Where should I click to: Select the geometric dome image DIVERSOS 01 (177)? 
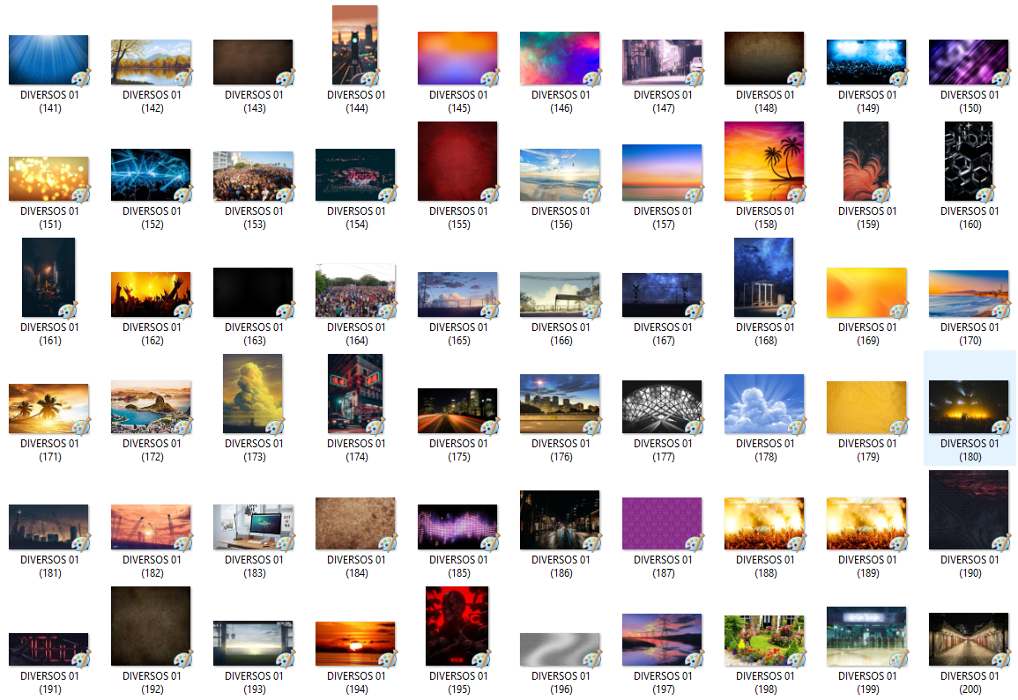click(662, 407)
